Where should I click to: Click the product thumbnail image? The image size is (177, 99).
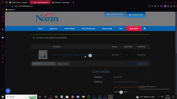click(x=43, y=54)
